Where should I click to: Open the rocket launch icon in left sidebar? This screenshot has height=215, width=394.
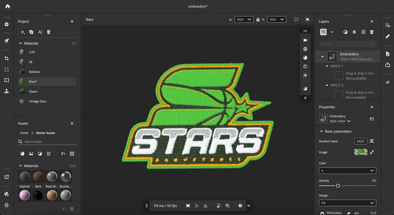pos(6,40)
